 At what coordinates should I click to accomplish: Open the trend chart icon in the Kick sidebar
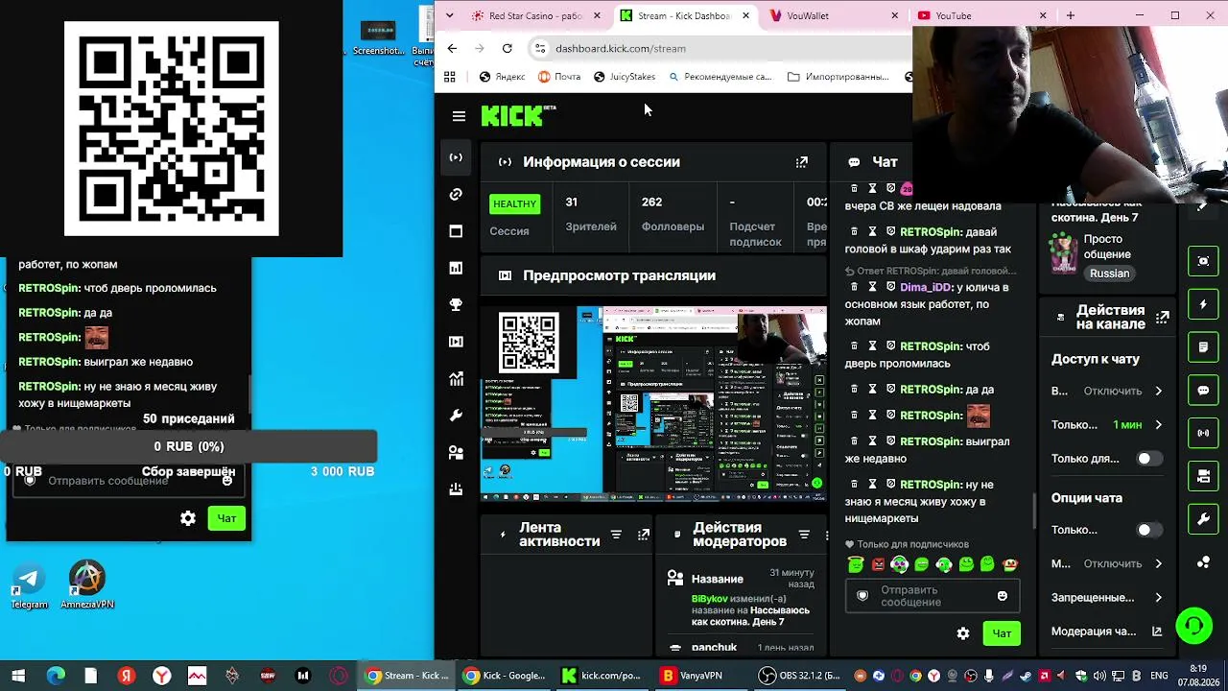(456, 379)
